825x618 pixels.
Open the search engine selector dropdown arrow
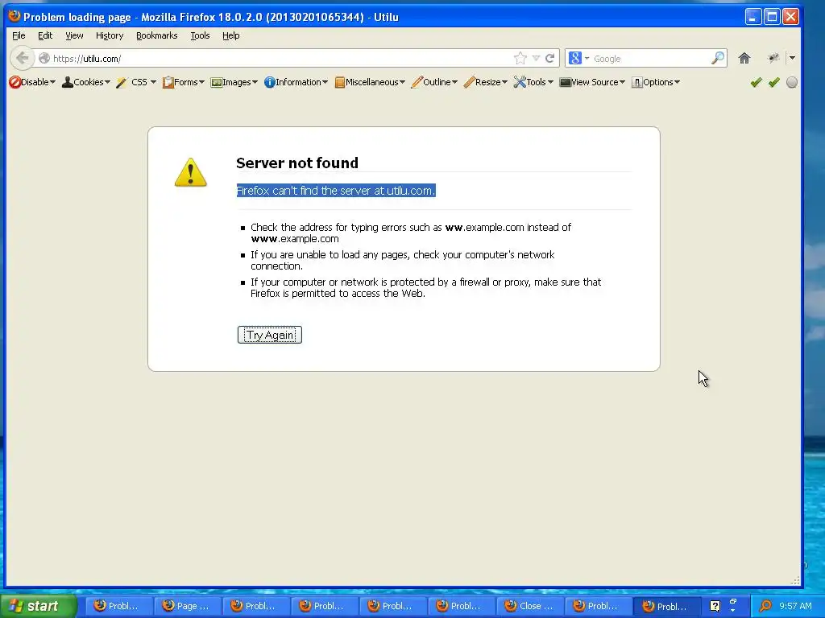[x=587, y=58]
